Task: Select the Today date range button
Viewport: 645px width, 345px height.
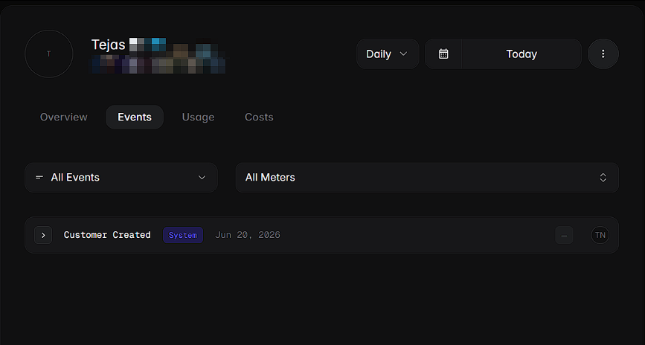Action: [x=522, y=54]
